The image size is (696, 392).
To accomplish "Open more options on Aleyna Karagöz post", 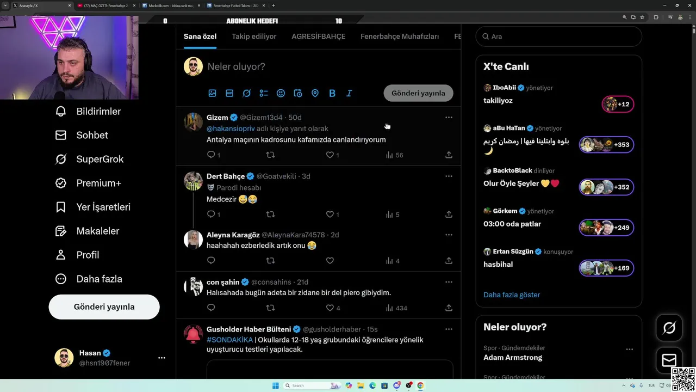I will (449, 235).
